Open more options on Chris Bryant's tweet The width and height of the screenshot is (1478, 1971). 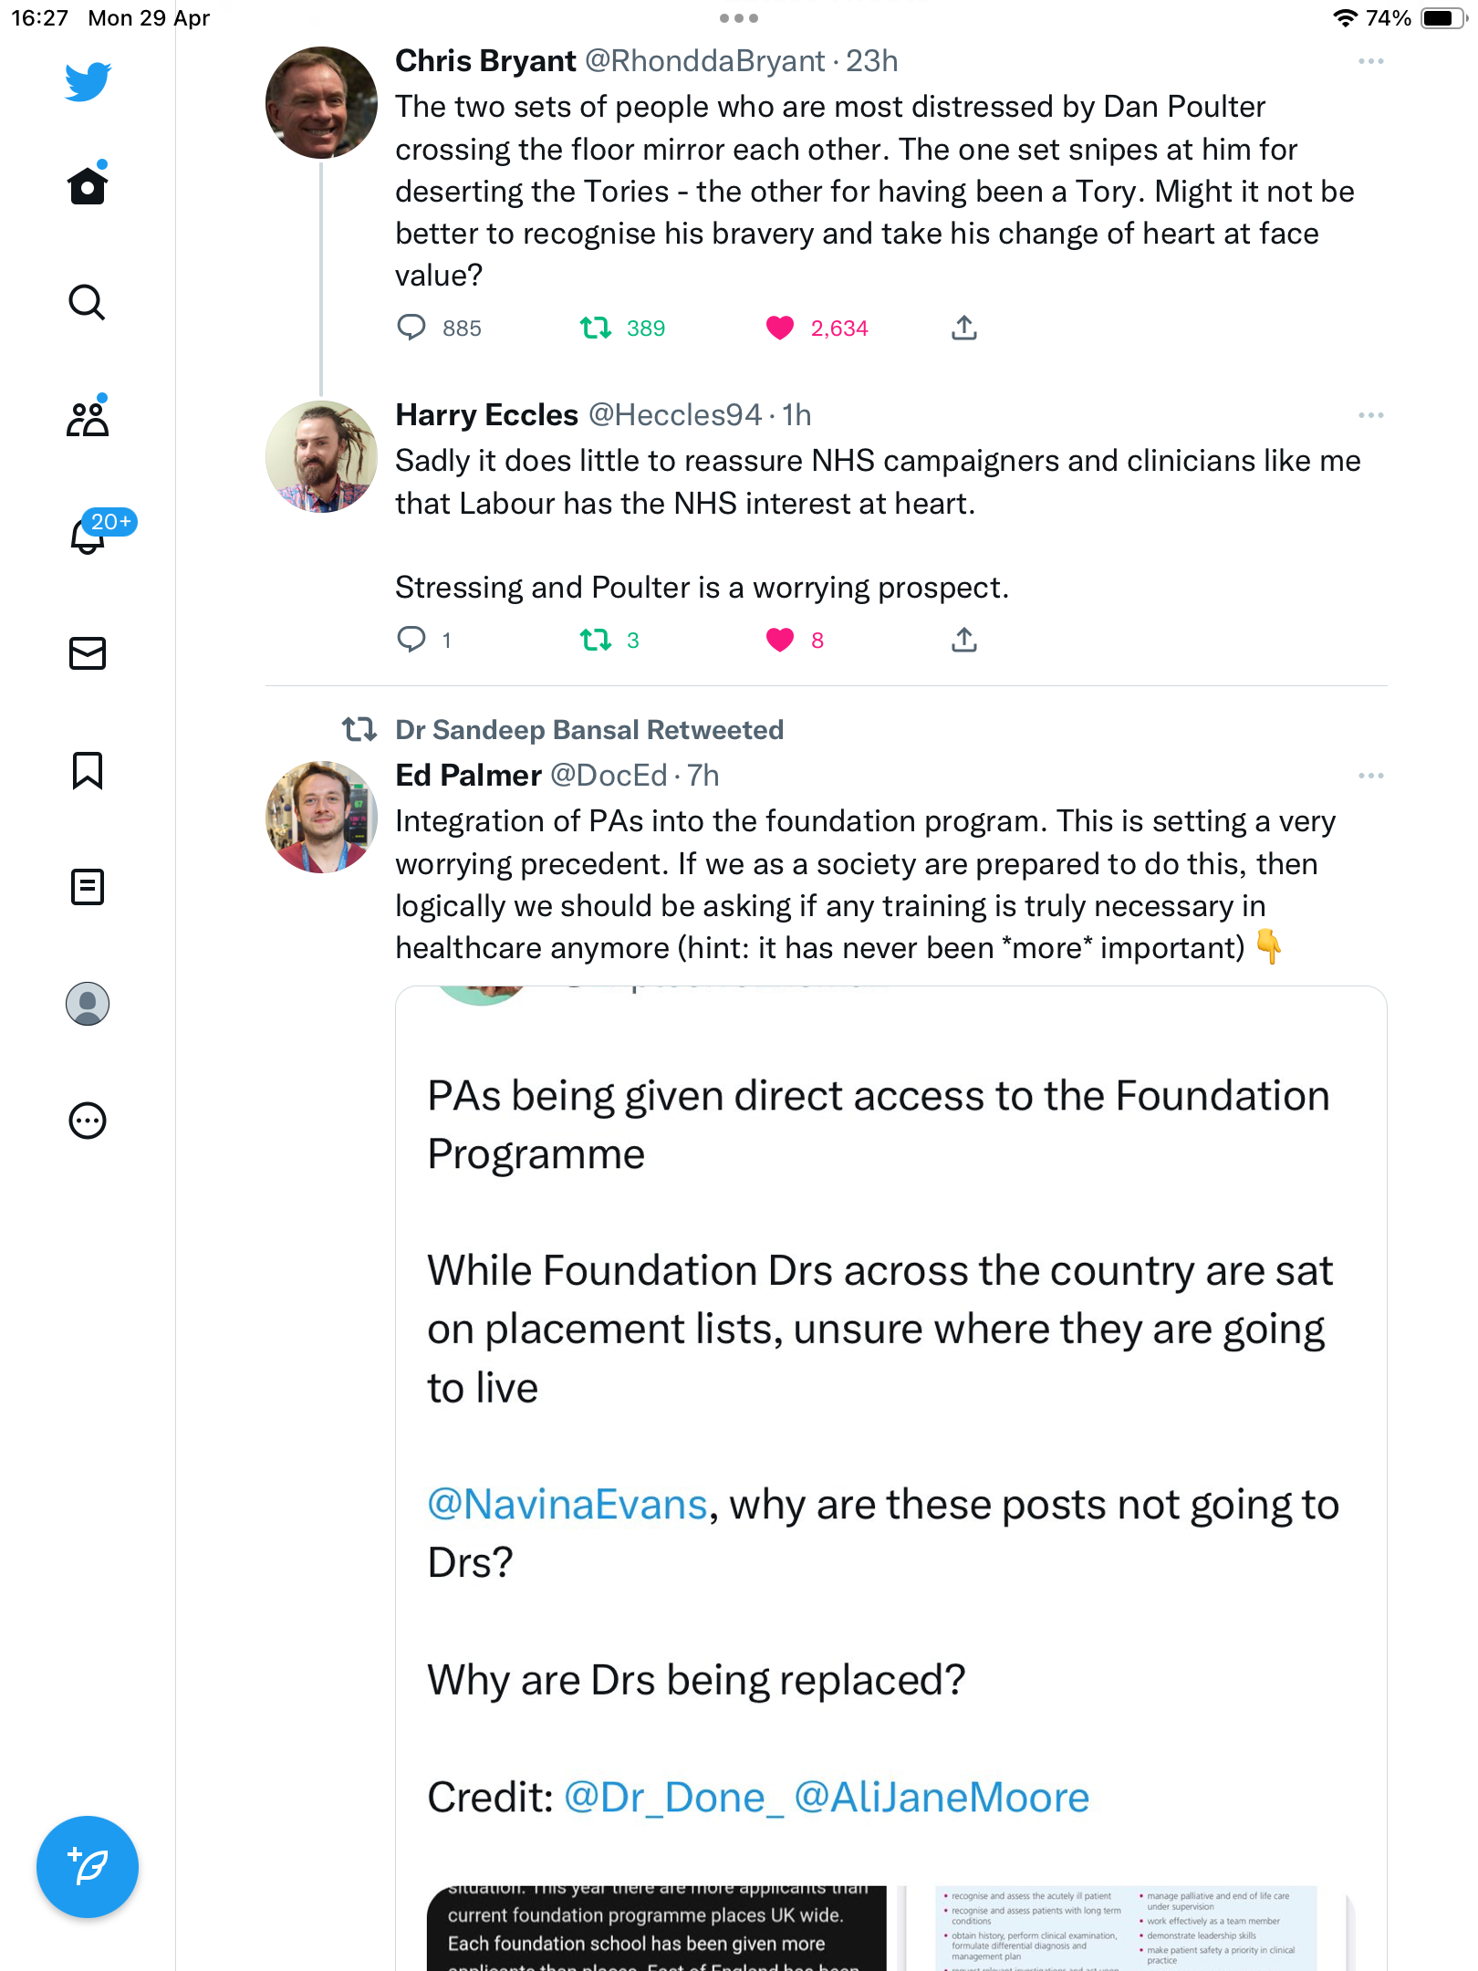pyautogui.click(x=1371, y=61)
